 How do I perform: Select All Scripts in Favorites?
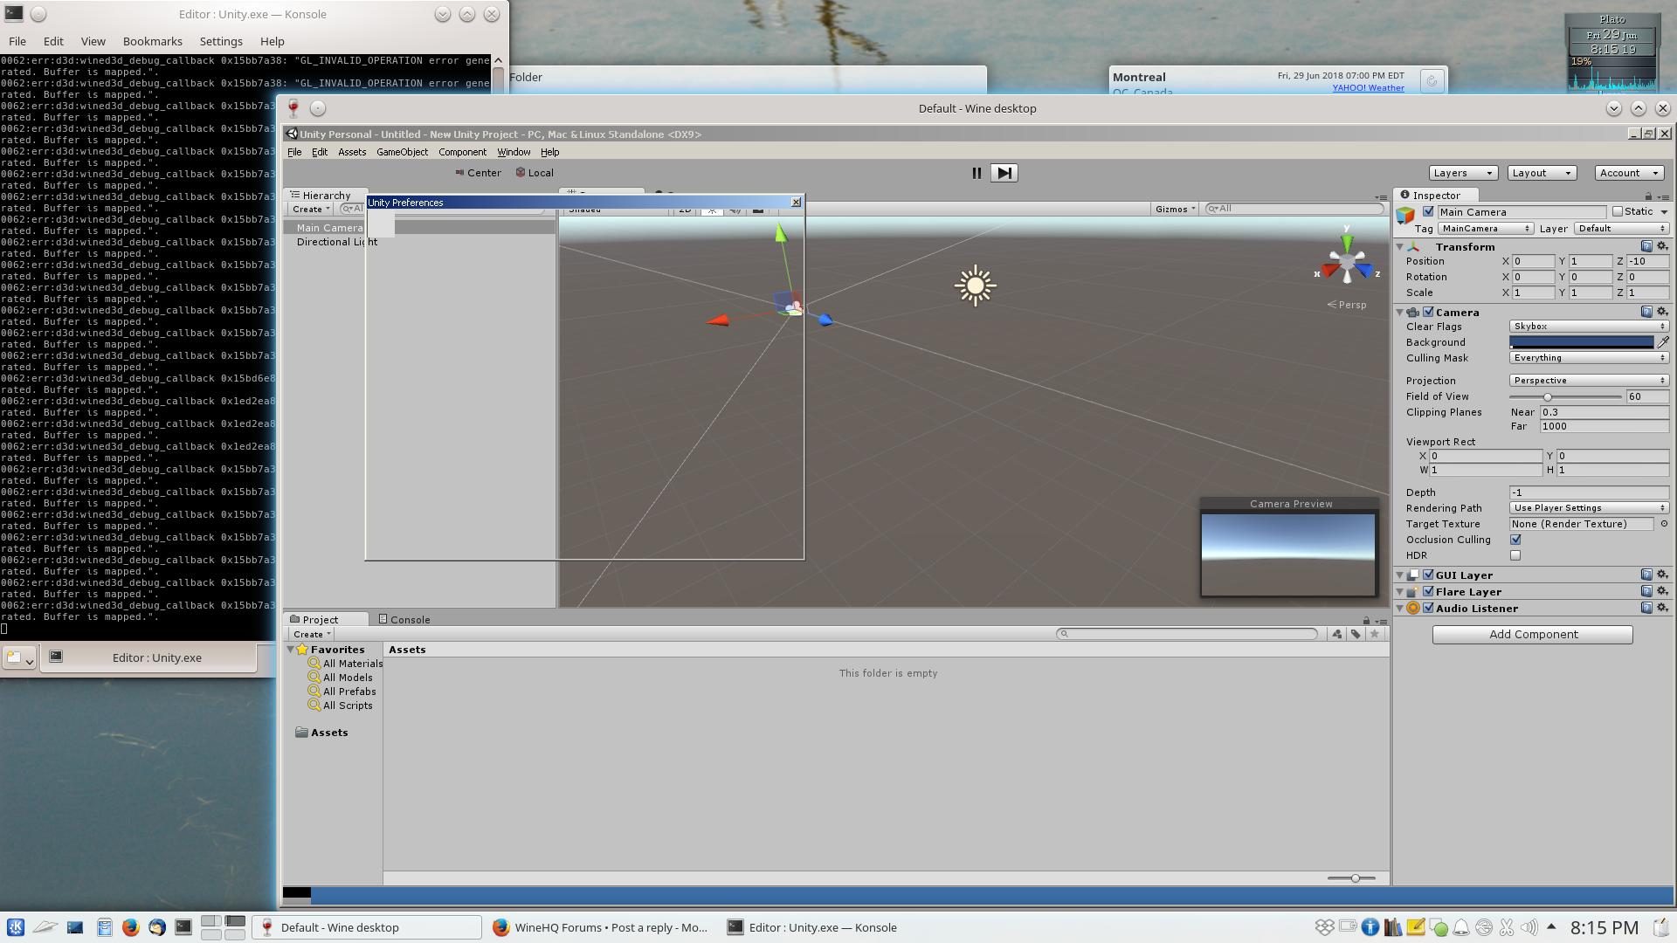(x=341, y=706)
